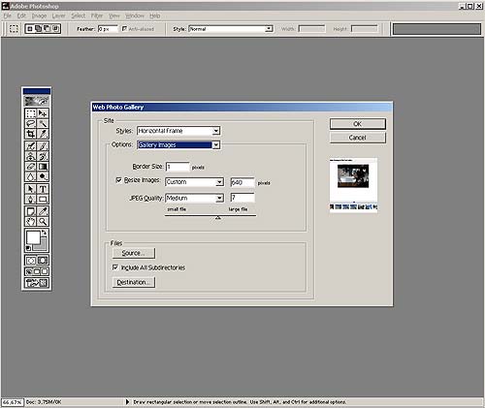
Task: Open the JPEG Quality Medium dropdown
Action: 194,198
